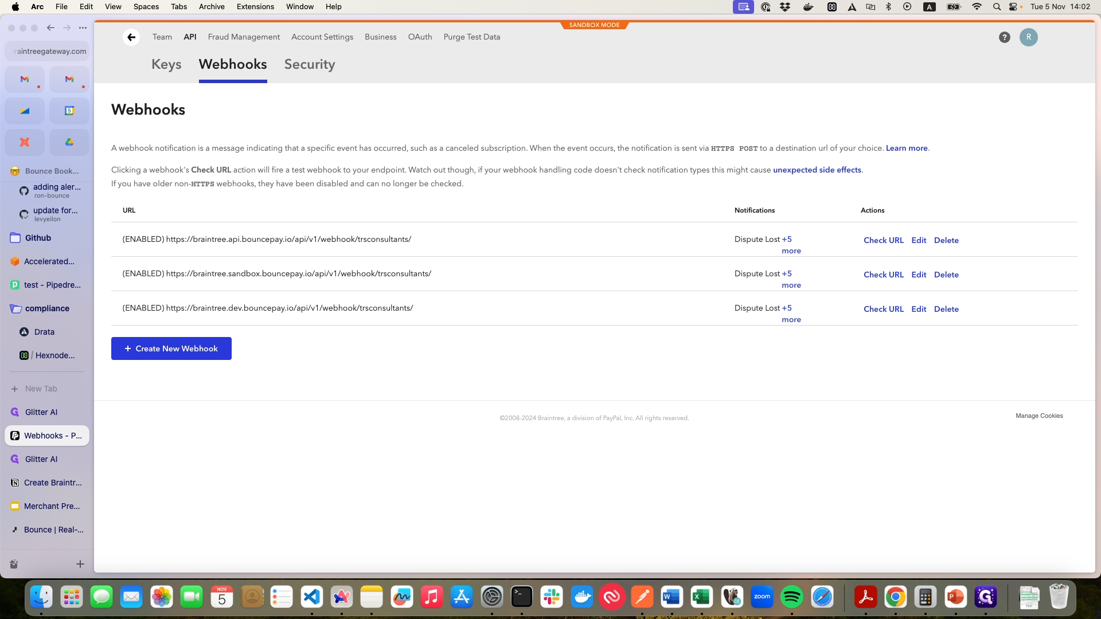
Task: Open the Hexnode tab in sidebar
Action: click(47, 355)
